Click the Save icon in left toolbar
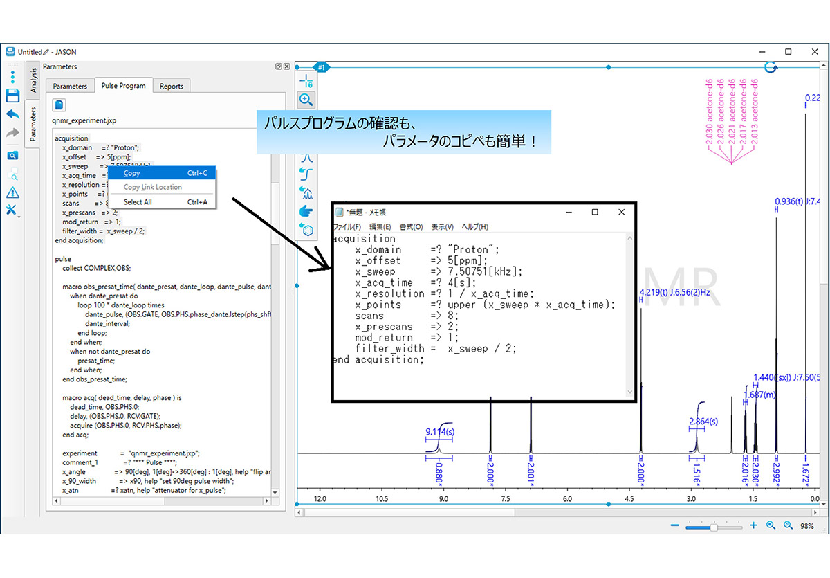 point(12,95)
